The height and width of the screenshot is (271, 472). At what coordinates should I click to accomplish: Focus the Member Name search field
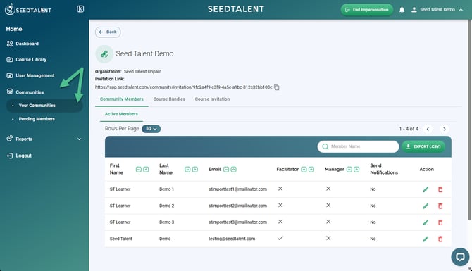pos(358,146)
